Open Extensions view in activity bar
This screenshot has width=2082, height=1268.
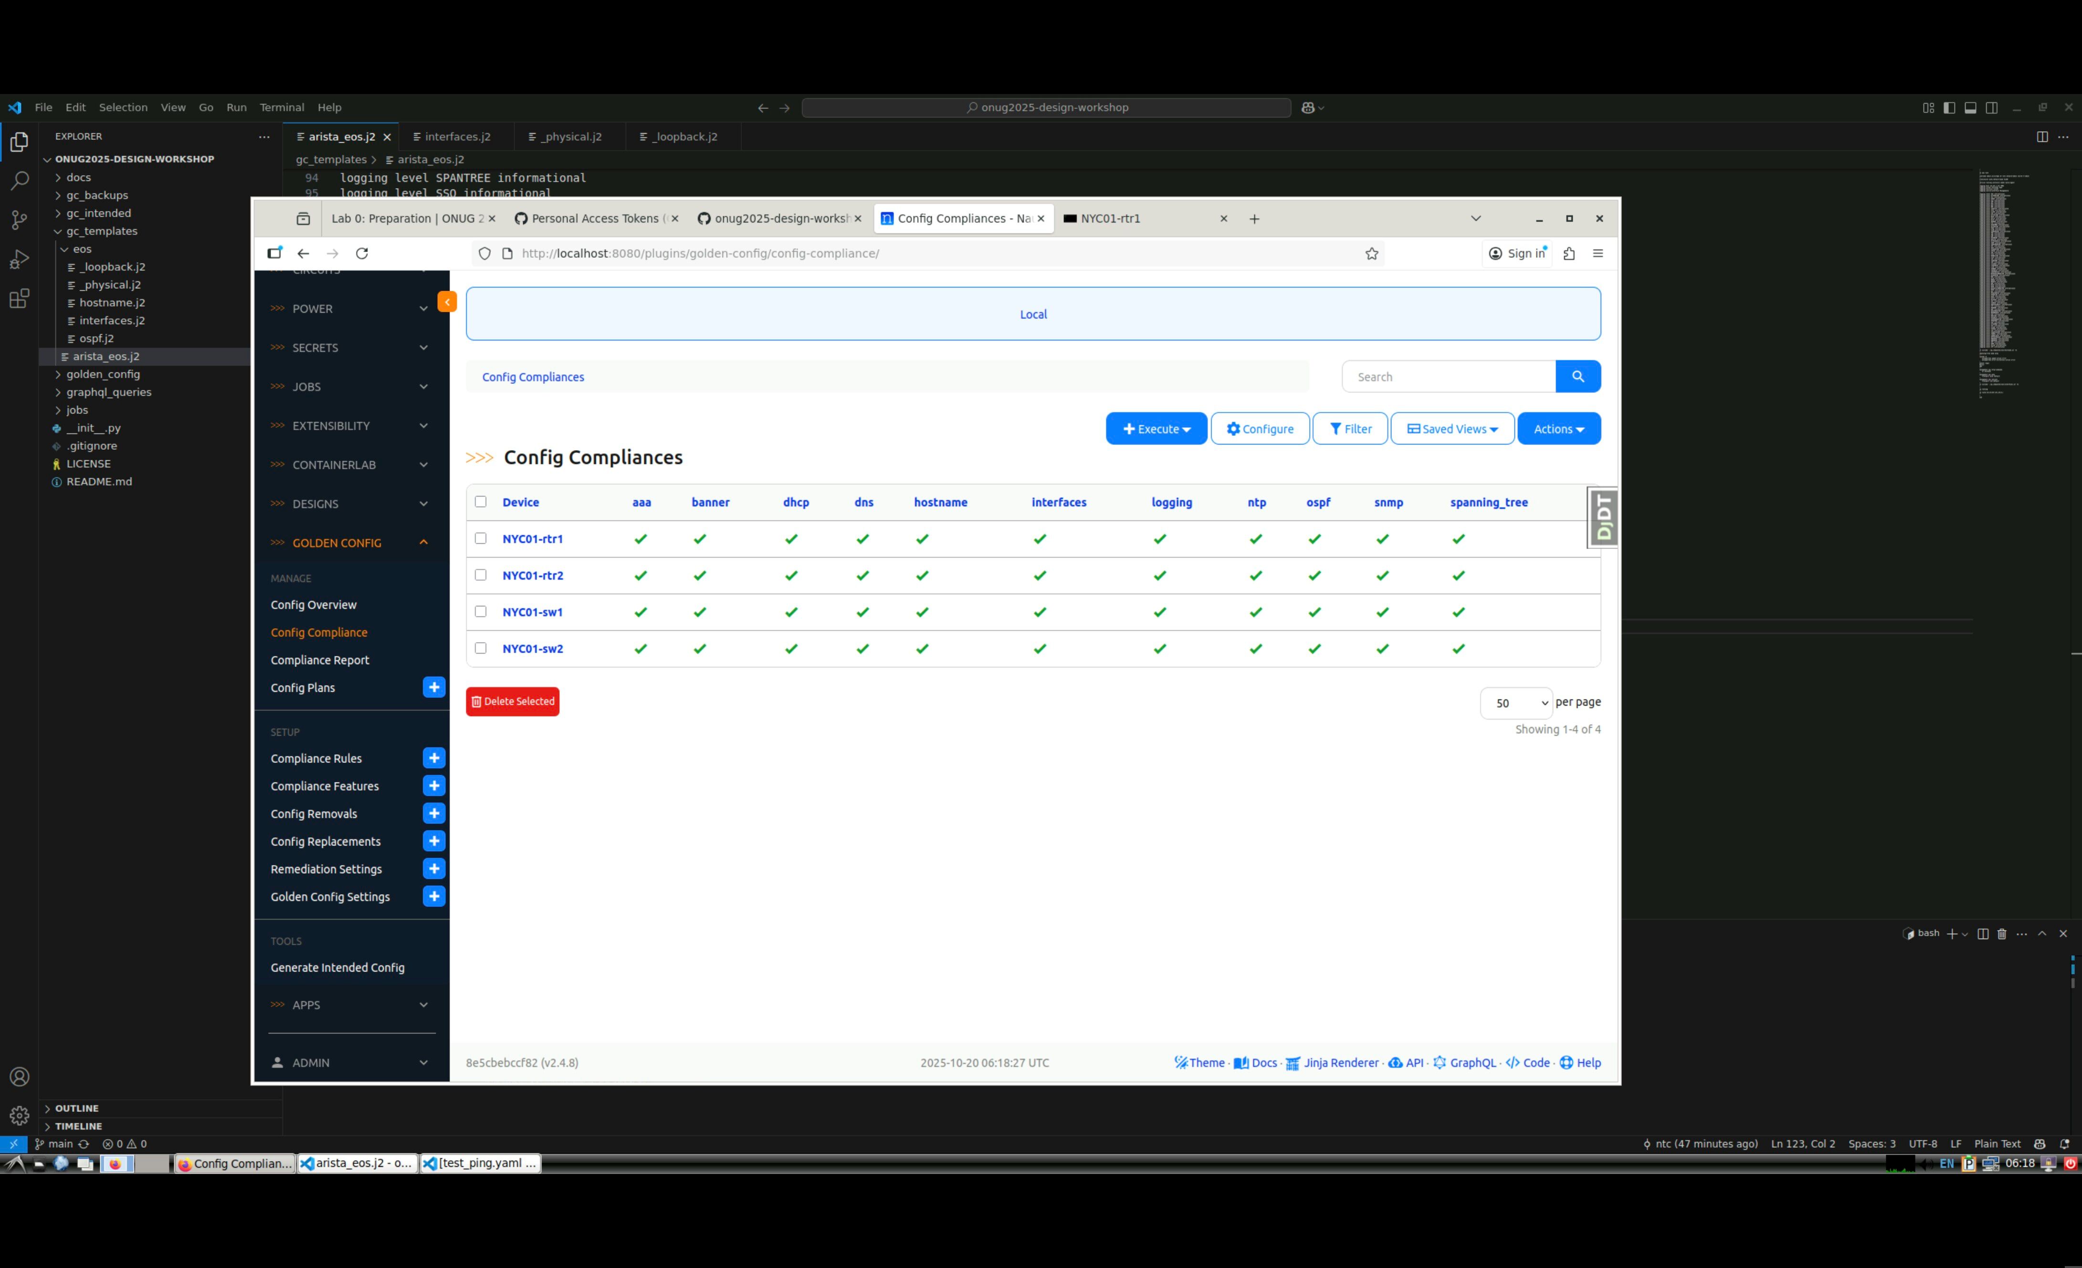19,298
